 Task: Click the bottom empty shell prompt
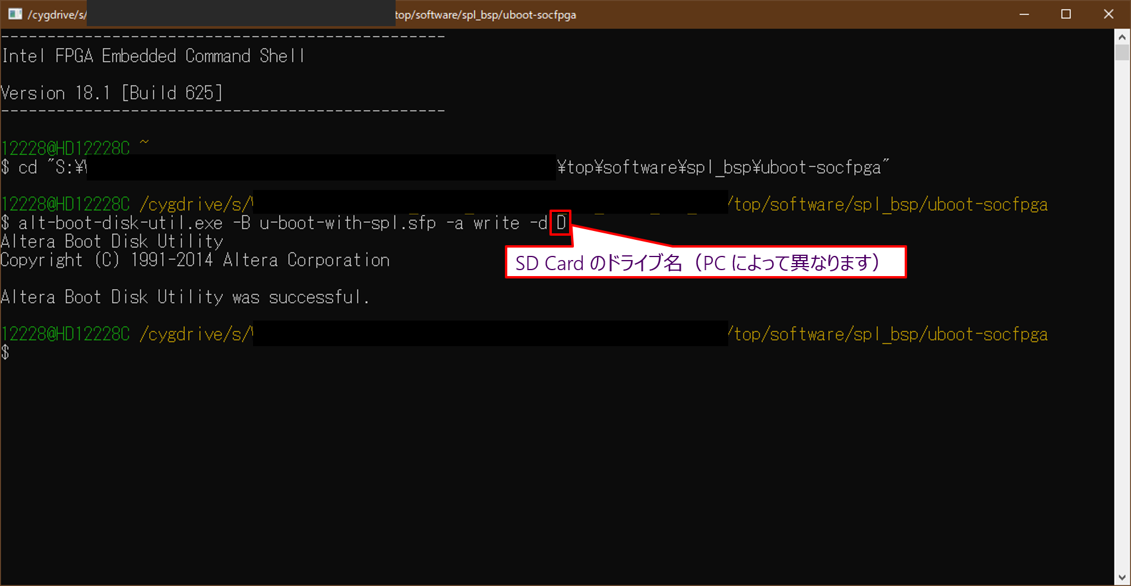pos(6,352)
